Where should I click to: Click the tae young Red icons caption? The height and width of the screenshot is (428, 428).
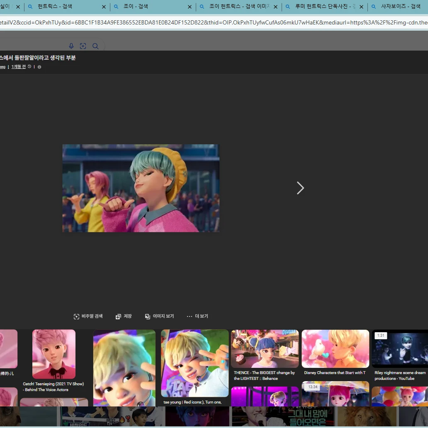(192, 402)
